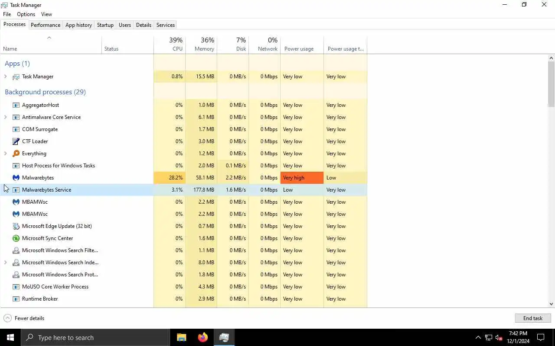The image size is (555, 346).
Task: Select the second MBAMWsc process row
Action: (183, 214)
